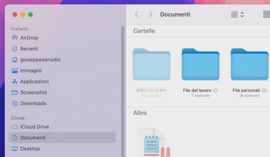Click the File del lavoro name label
Screen dimensions: 270x157
click(197, 90)
